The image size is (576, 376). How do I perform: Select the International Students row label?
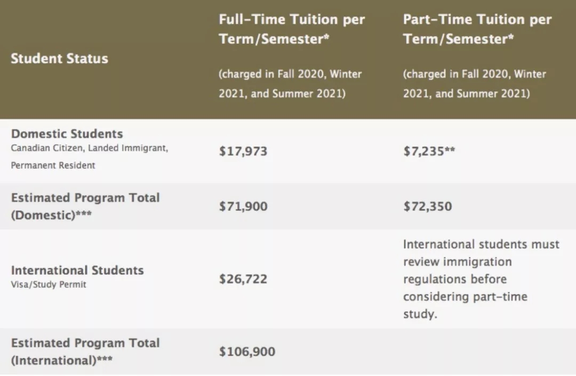click(77, 270)
